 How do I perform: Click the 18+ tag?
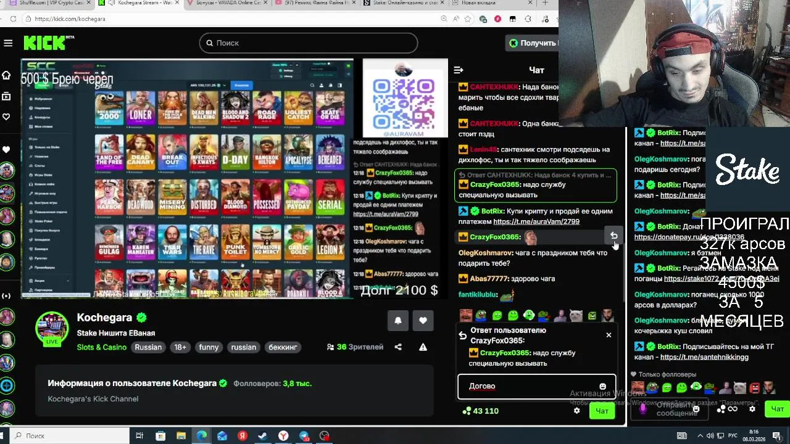180,347
